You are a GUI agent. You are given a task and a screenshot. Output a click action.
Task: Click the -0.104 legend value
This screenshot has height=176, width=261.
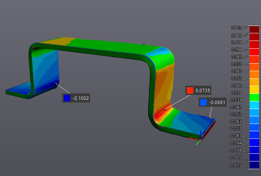pos(236,150)
